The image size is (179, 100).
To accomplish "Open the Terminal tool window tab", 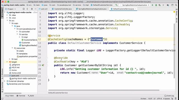I will point(21,96).
